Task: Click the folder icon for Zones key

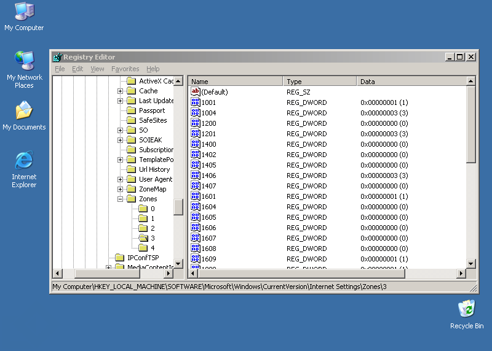Action: tap(131, 199)
